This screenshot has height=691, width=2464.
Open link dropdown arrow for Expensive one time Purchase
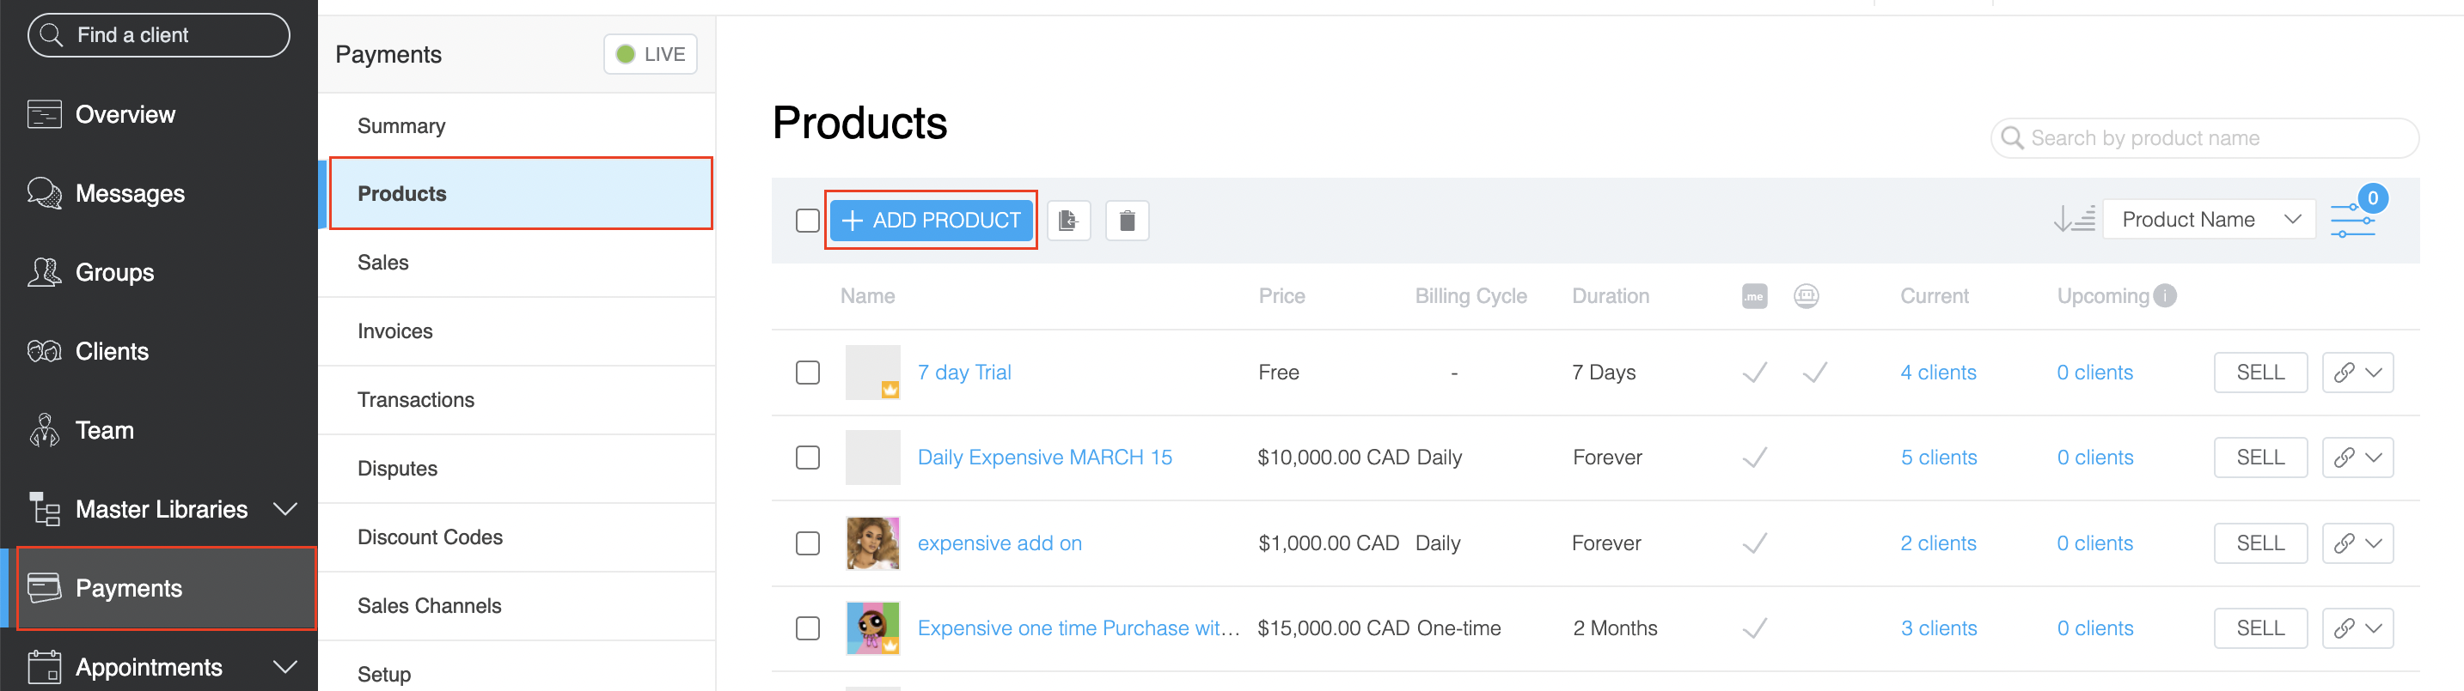(2373, 629)
